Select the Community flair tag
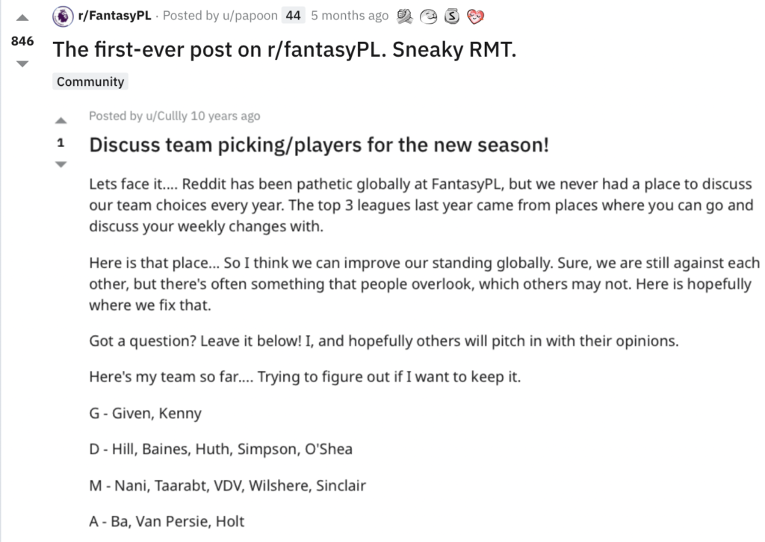 pyautogui.click(x=90, y=81)
